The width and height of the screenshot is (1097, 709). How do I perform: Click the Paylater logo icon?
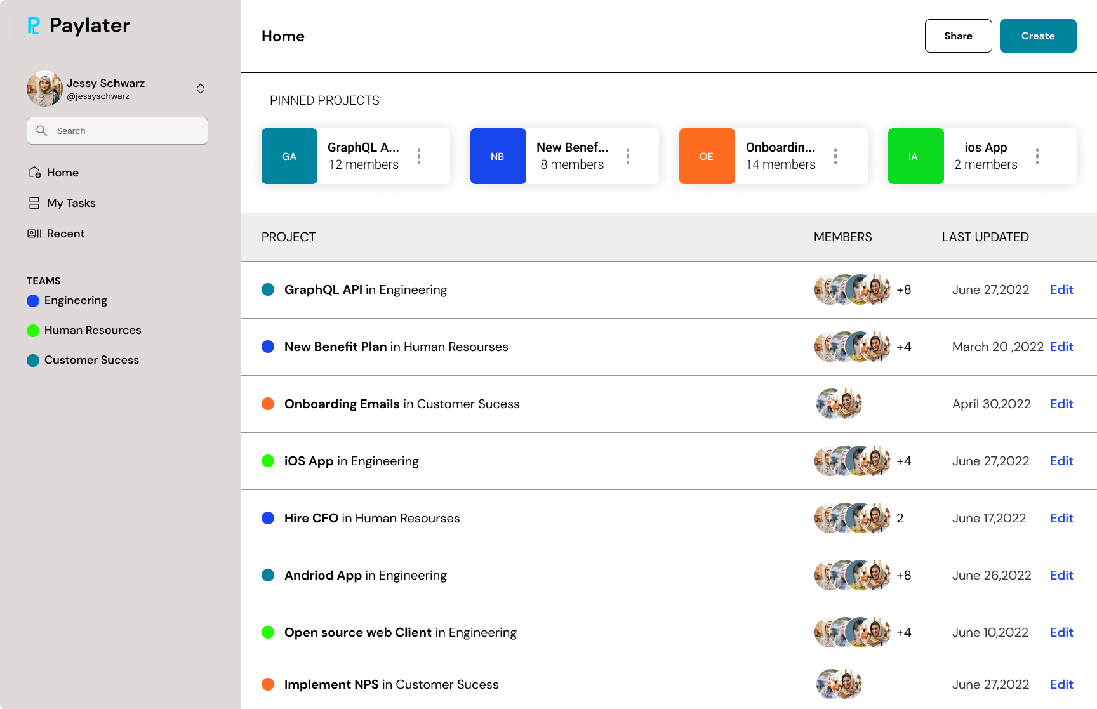(x=34, y=25)
